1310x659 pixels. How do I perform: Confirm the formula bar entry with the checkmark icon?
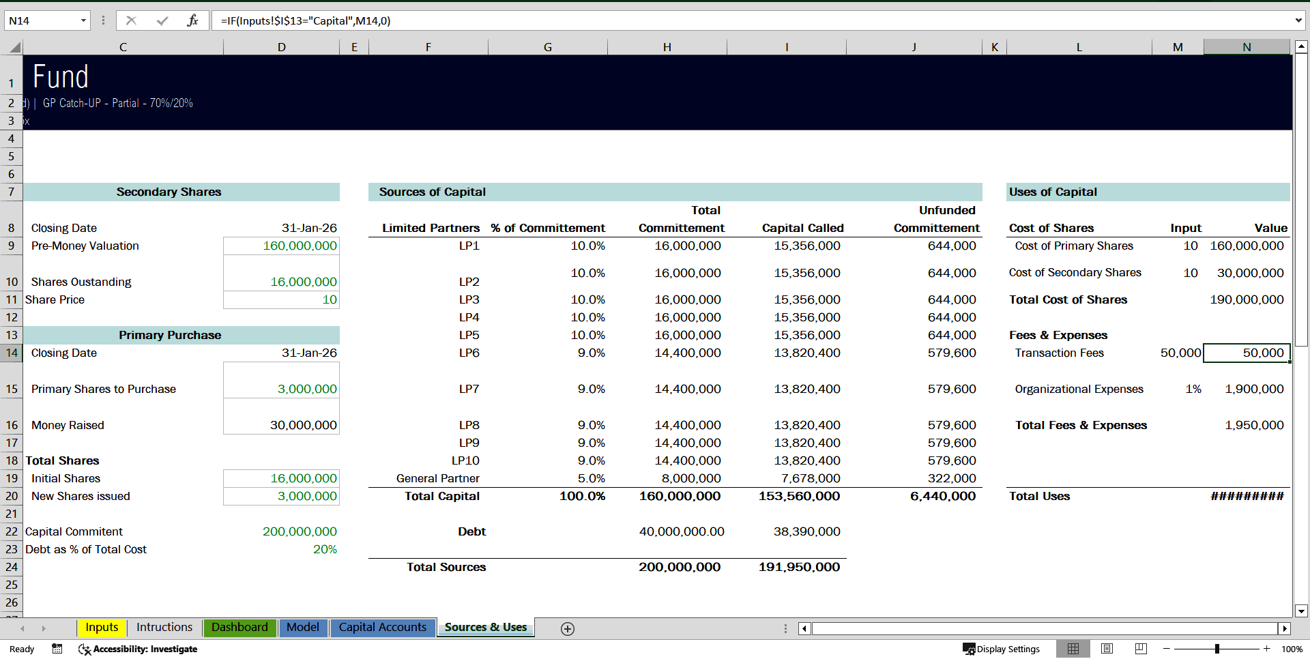(162, 20)
